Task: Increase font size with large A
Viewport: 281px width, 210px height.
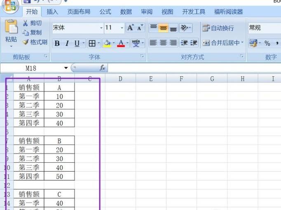Action: coord(131,28)
